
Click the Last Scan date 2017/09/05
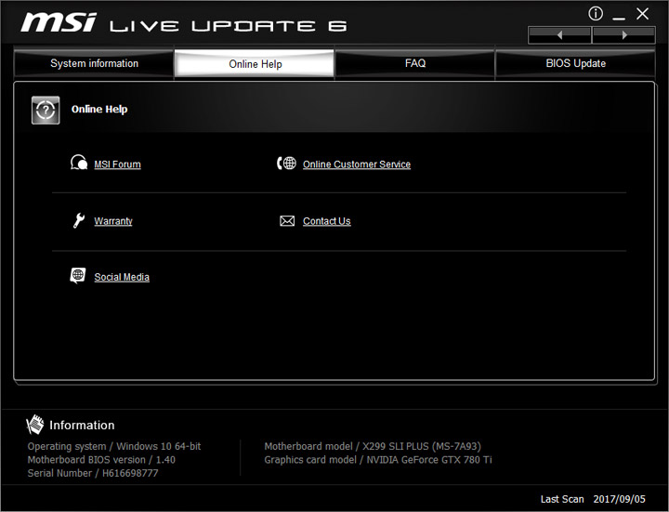619,499
